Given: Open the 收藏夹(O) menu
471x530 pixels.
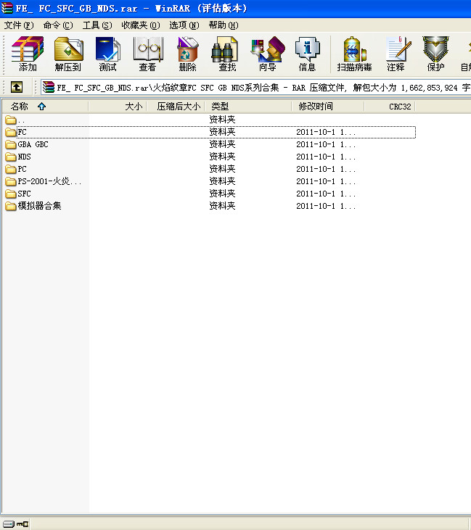Looking at the screenshot, I should 141,25.
